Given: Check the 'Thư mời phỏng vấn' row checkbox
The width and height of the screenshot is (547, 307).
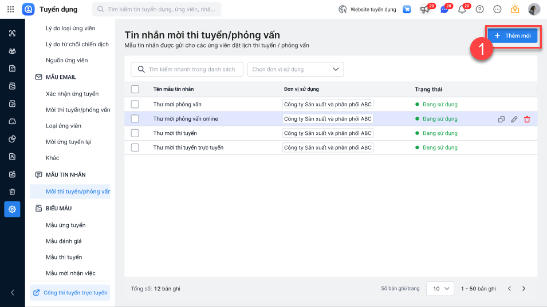Looking at the screenshot, I should coord(135,104).
